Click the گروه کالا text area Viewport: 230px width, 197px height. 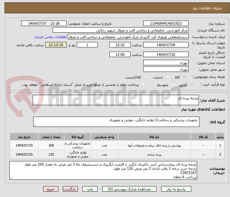[x=116, y=122]
